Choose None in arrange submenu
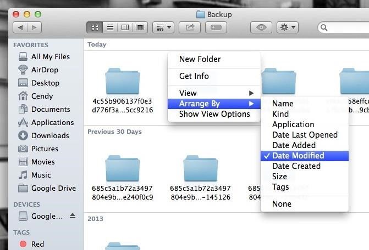Screen dimensions: 369x250 tap(282, 204)
